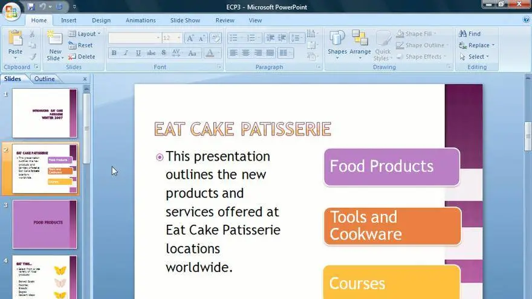Open the Paragraph dialog launcher
The height and width of the screenshot is (299, 532).
click(318, 67)
